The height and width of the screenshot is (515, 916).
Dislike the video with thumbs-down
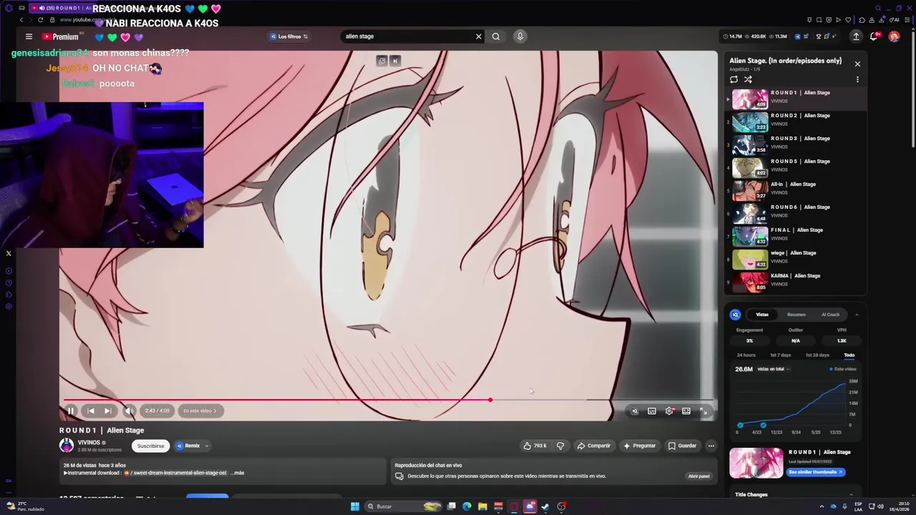[x=560, y=446]
